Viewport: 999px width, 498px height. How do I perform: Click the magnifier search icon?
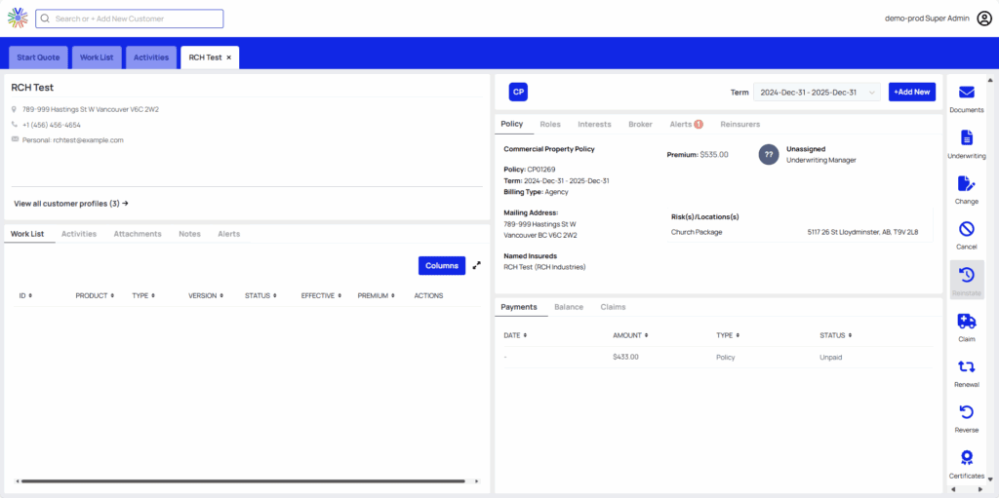tap(45, 19)
